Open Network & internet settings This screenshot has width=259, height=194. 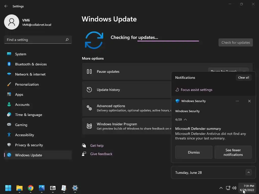[x=38, y=74]
